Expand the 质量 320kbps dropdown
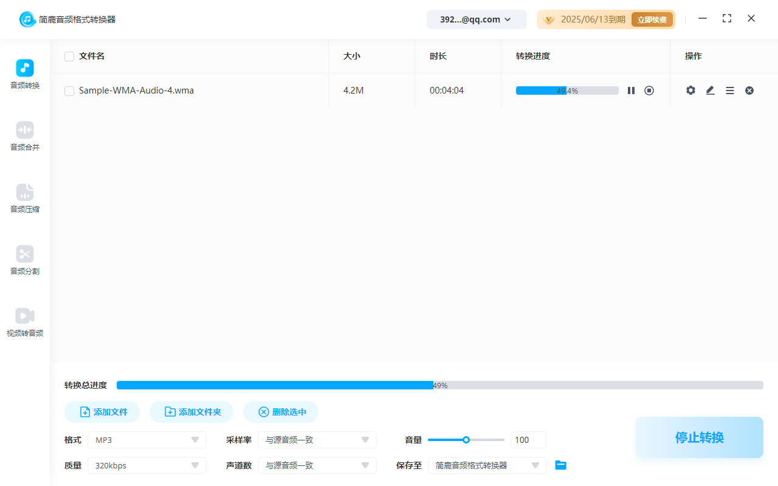 (x=146, y=465)
